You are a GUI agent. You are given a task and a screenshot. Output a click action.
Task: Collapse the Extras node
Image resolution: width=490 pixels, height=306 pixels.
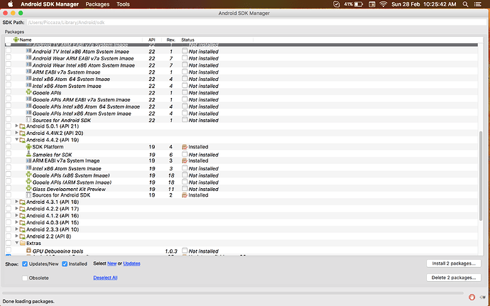[16, 243]
